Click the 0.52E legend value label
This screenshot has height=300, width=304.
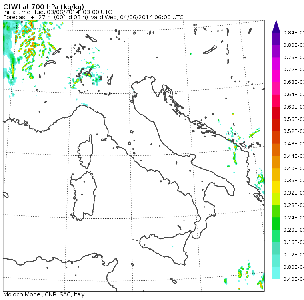(294, 131)
